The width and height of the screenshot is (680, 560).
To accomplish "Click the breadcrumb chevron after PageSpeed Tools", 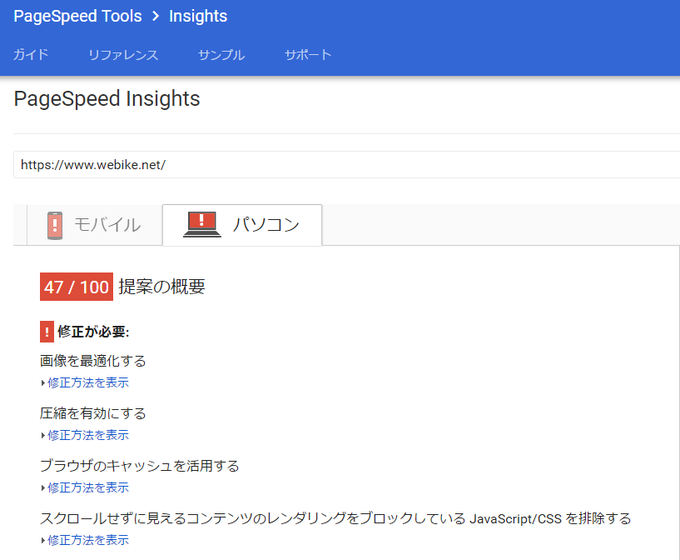I will (x=156, y=17).
